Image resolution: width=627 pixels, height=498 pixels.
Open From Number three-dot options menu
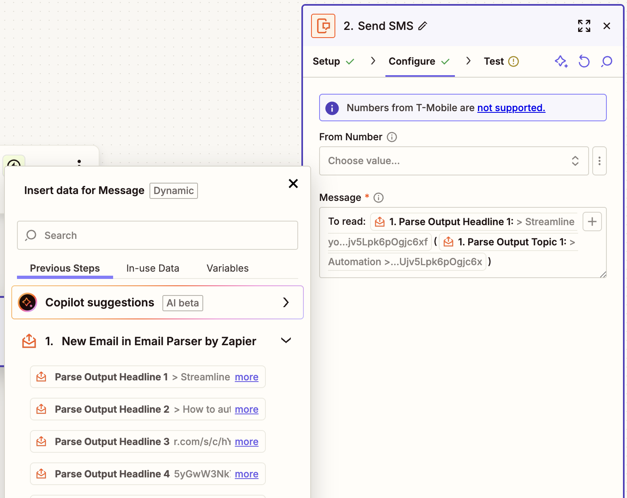click(x=600, y=161)
